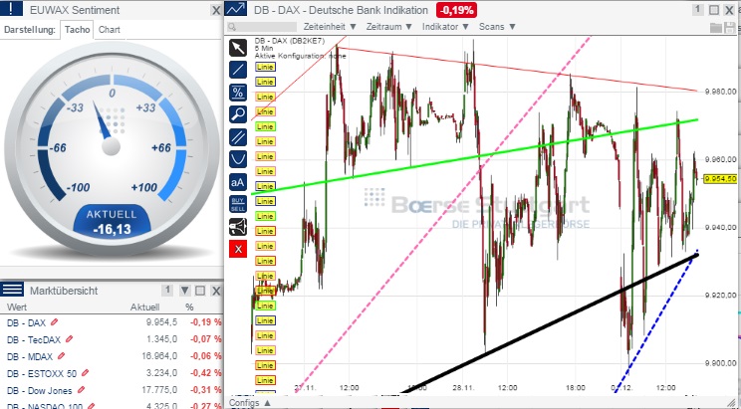Click the 17.775,0 Dow Jones value
Viewport: 741px width, 409px height.
click(x=159, y=390)
